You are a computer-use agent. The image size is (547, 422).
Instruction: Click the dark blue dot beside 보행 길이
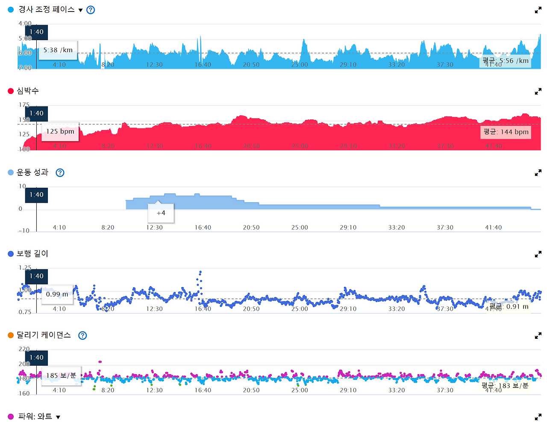click(11, 254)
